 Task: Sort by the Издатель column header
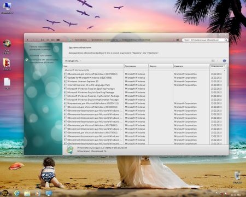pos(191,66)
